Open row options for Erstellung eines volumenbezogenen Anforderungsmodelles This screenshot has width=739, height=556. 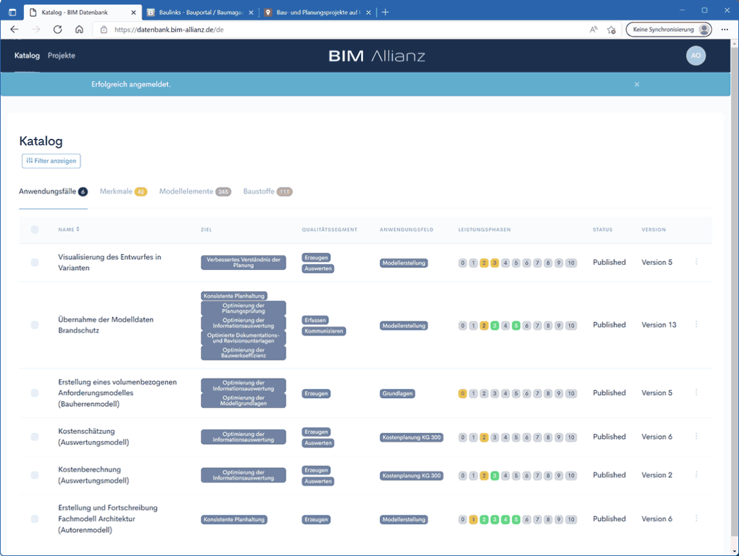[x=696, y=393]
